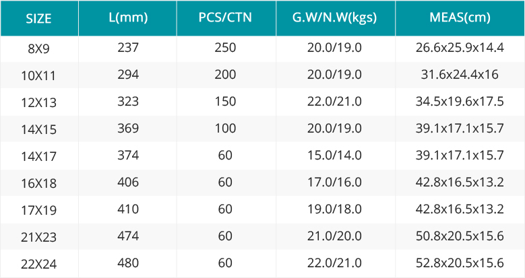Image resolution: width=525 pixels, height=278 pixels.
Task: Select the 16X18 size cell
Action: [39, 183]
